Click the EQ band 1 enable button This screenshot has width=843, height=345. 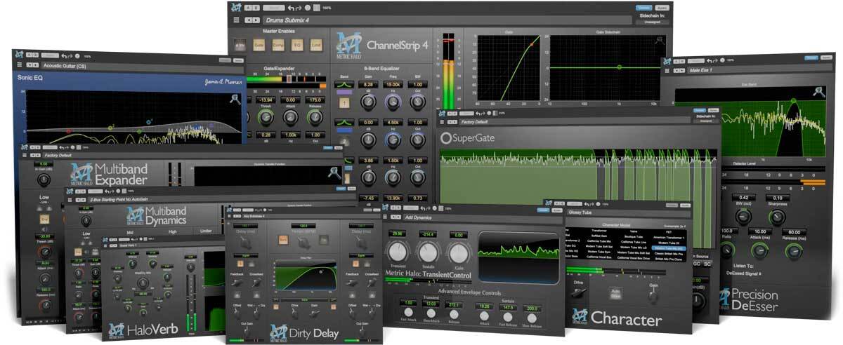(345, 102)
